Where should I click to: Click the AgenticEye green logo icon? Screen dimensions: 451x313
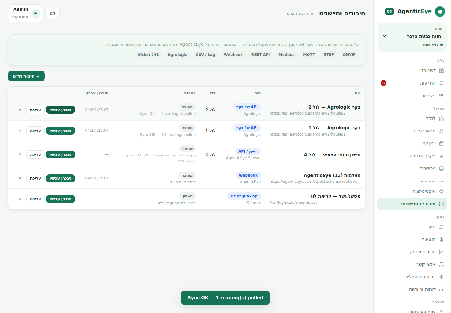(x=440, y=12)
